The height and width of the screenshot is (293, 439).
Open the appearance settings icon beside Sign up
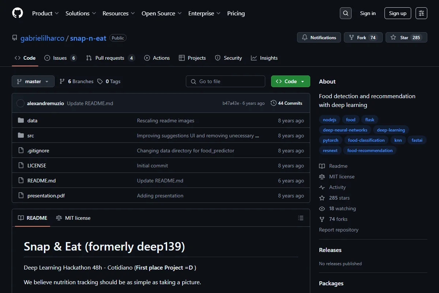tap(421, 13)
